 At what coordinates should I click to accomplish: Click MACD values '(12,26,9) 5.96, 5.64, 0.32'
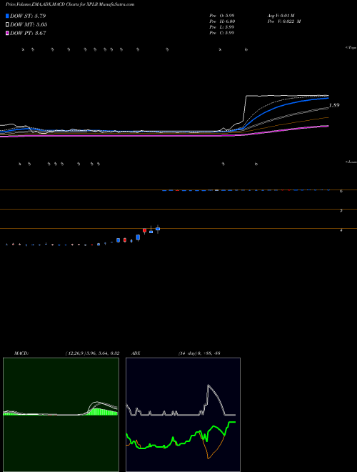pos(92,353)
